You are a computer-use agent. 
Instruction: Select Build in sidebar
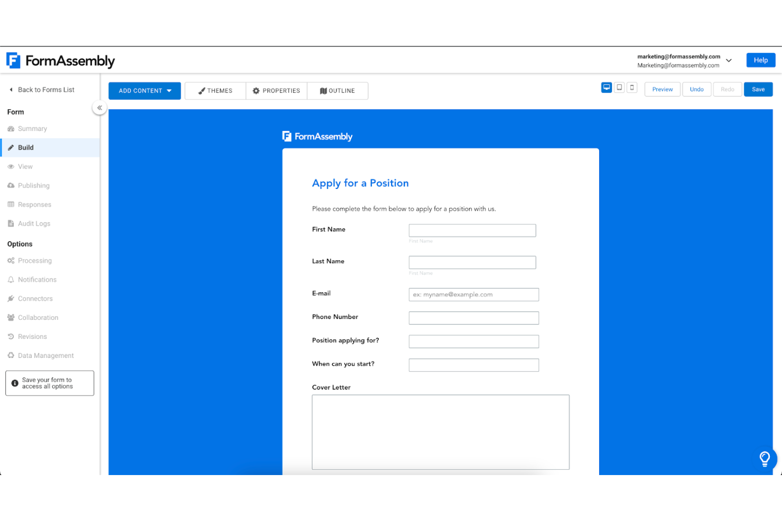[x=50, y=148]
